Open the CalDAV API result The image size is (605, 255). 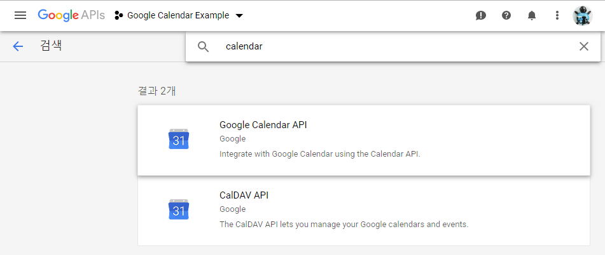coord(364,211)
